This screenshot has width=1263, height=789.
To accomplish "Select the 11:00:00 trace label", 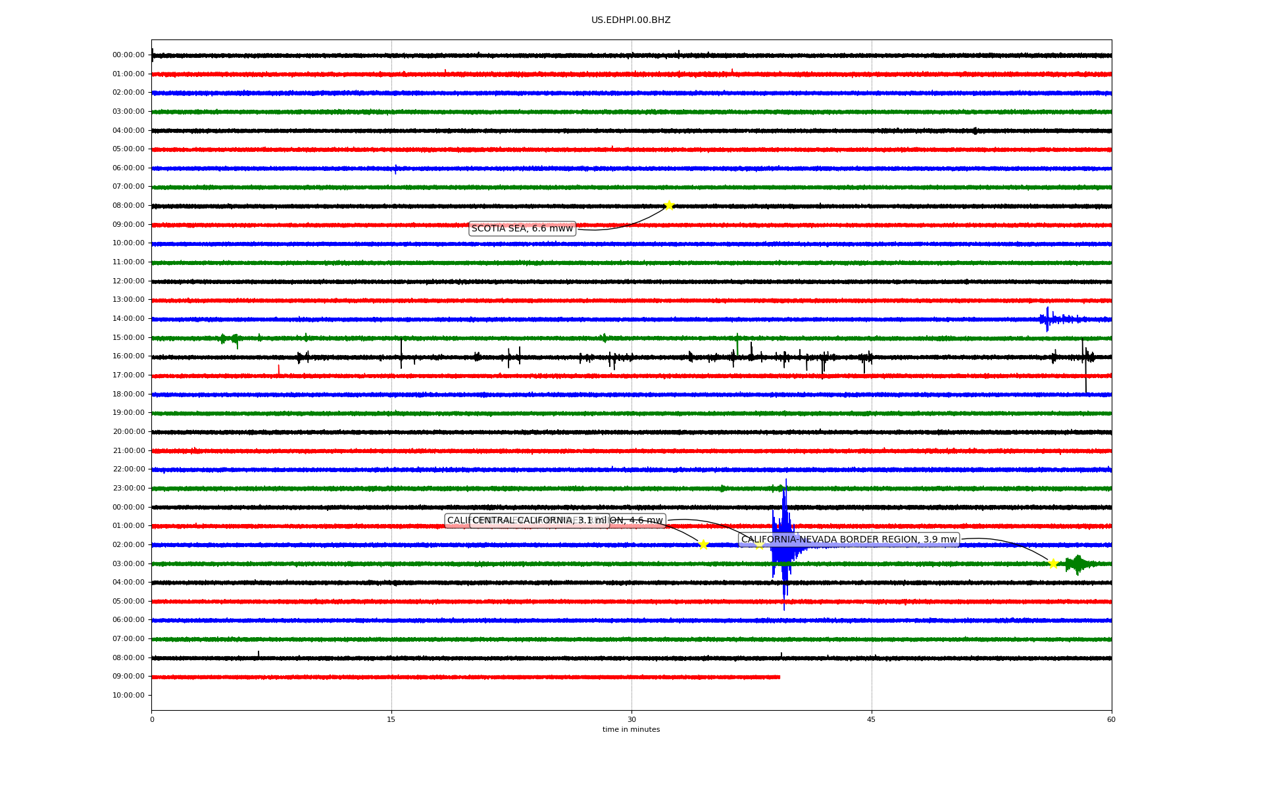I will (x=128, y=262).
